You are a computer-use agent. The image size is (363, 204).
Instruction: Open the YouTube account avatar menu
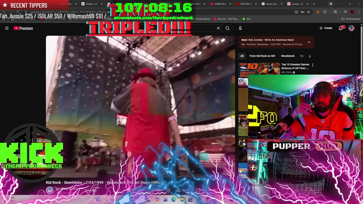[351, 28]
